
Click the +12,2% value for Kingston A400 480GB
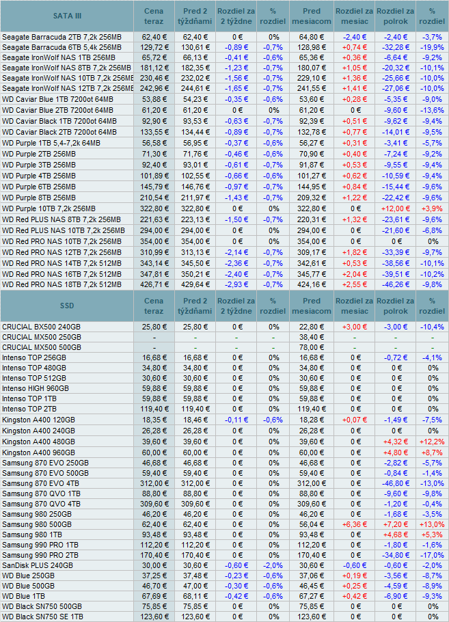pos(432,442)
